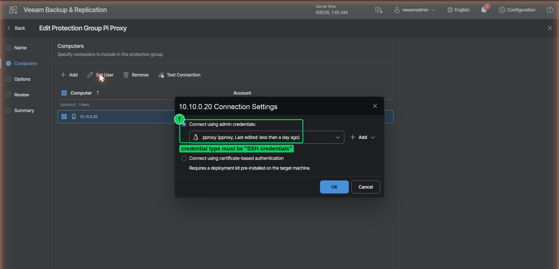Go to the Name wizard step
Screen dimensions: 559x269
tap(20, 48)
